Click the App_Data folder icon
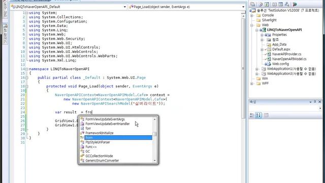This screenshot has height=183, width=325. click(269, 44)
